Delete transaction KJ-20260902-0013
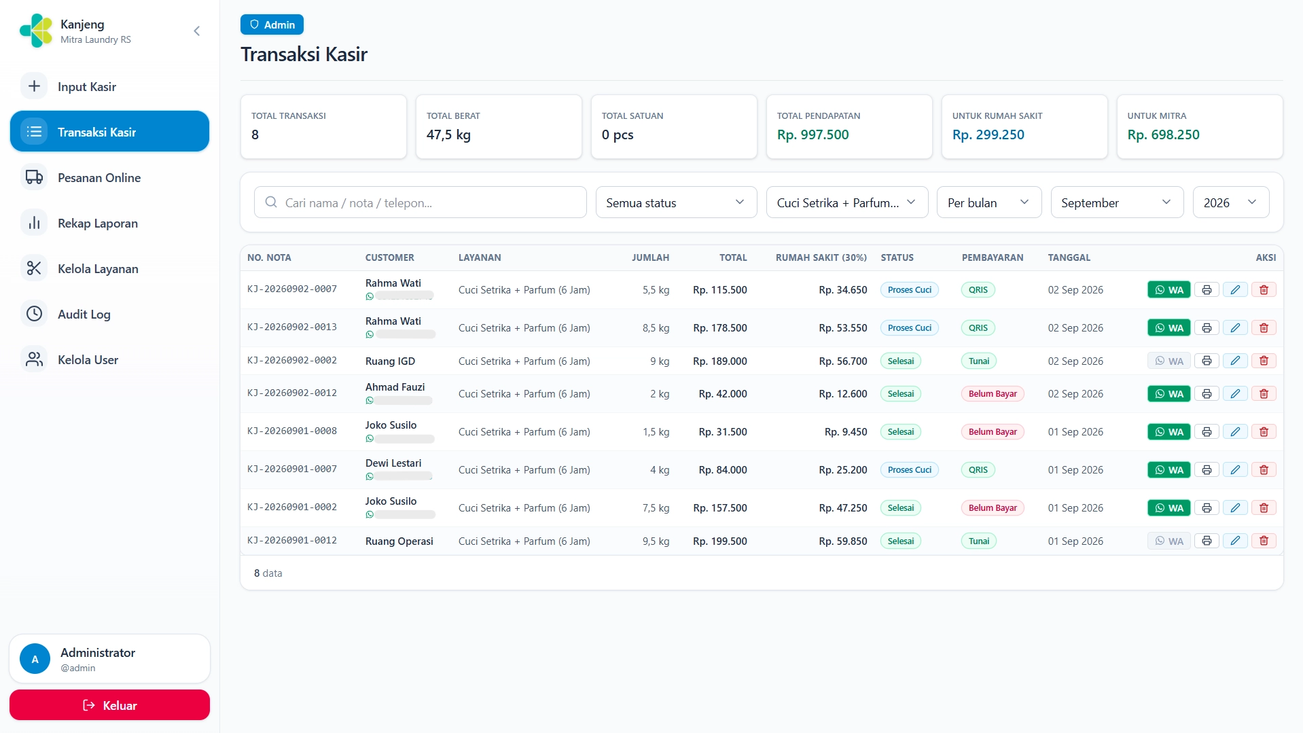 tap(1264, 328)
